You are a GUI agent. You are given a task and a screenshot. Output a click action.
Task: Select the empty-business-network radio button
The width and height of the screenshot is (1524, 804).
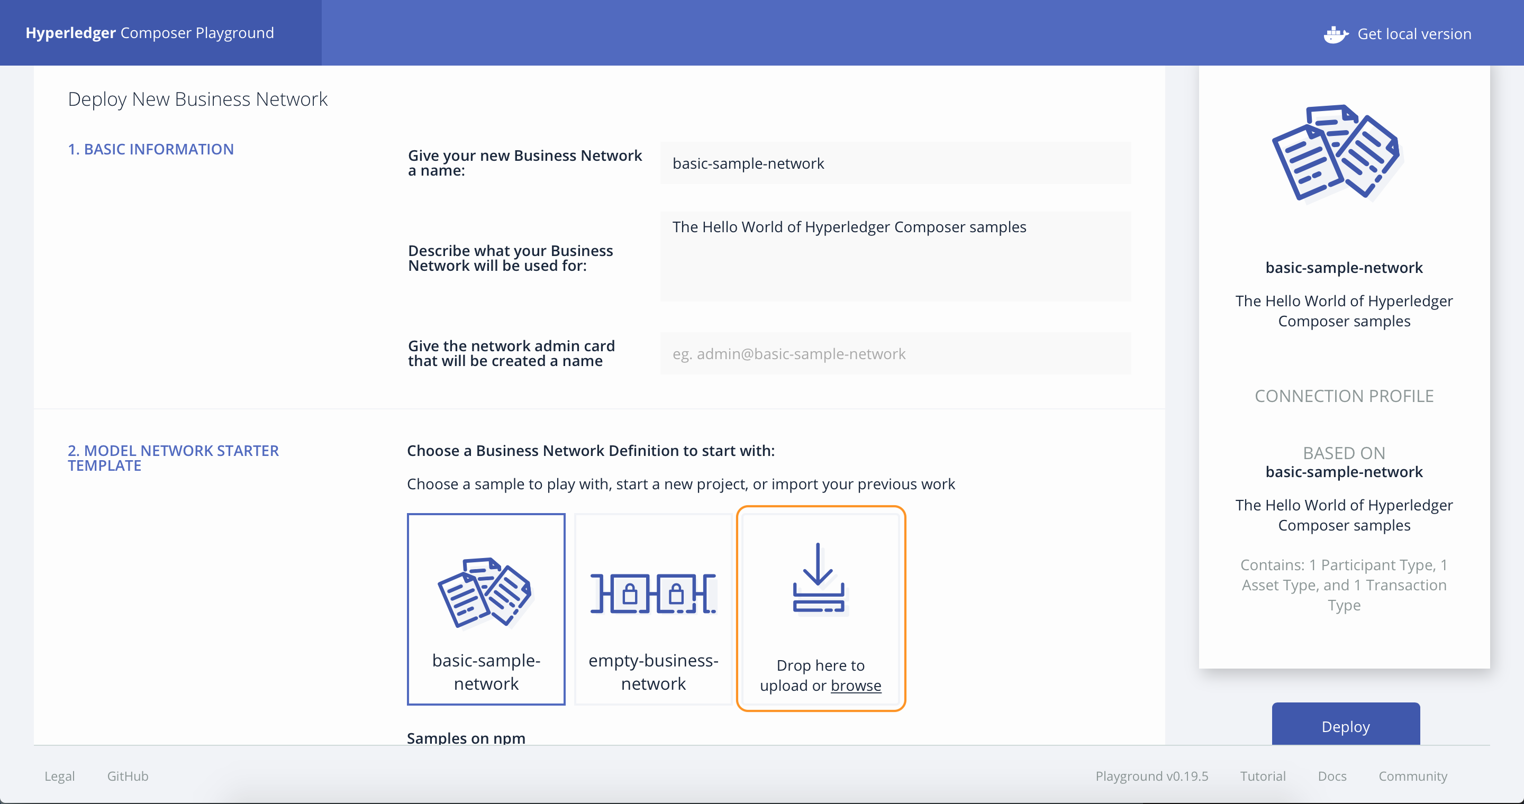653,608
